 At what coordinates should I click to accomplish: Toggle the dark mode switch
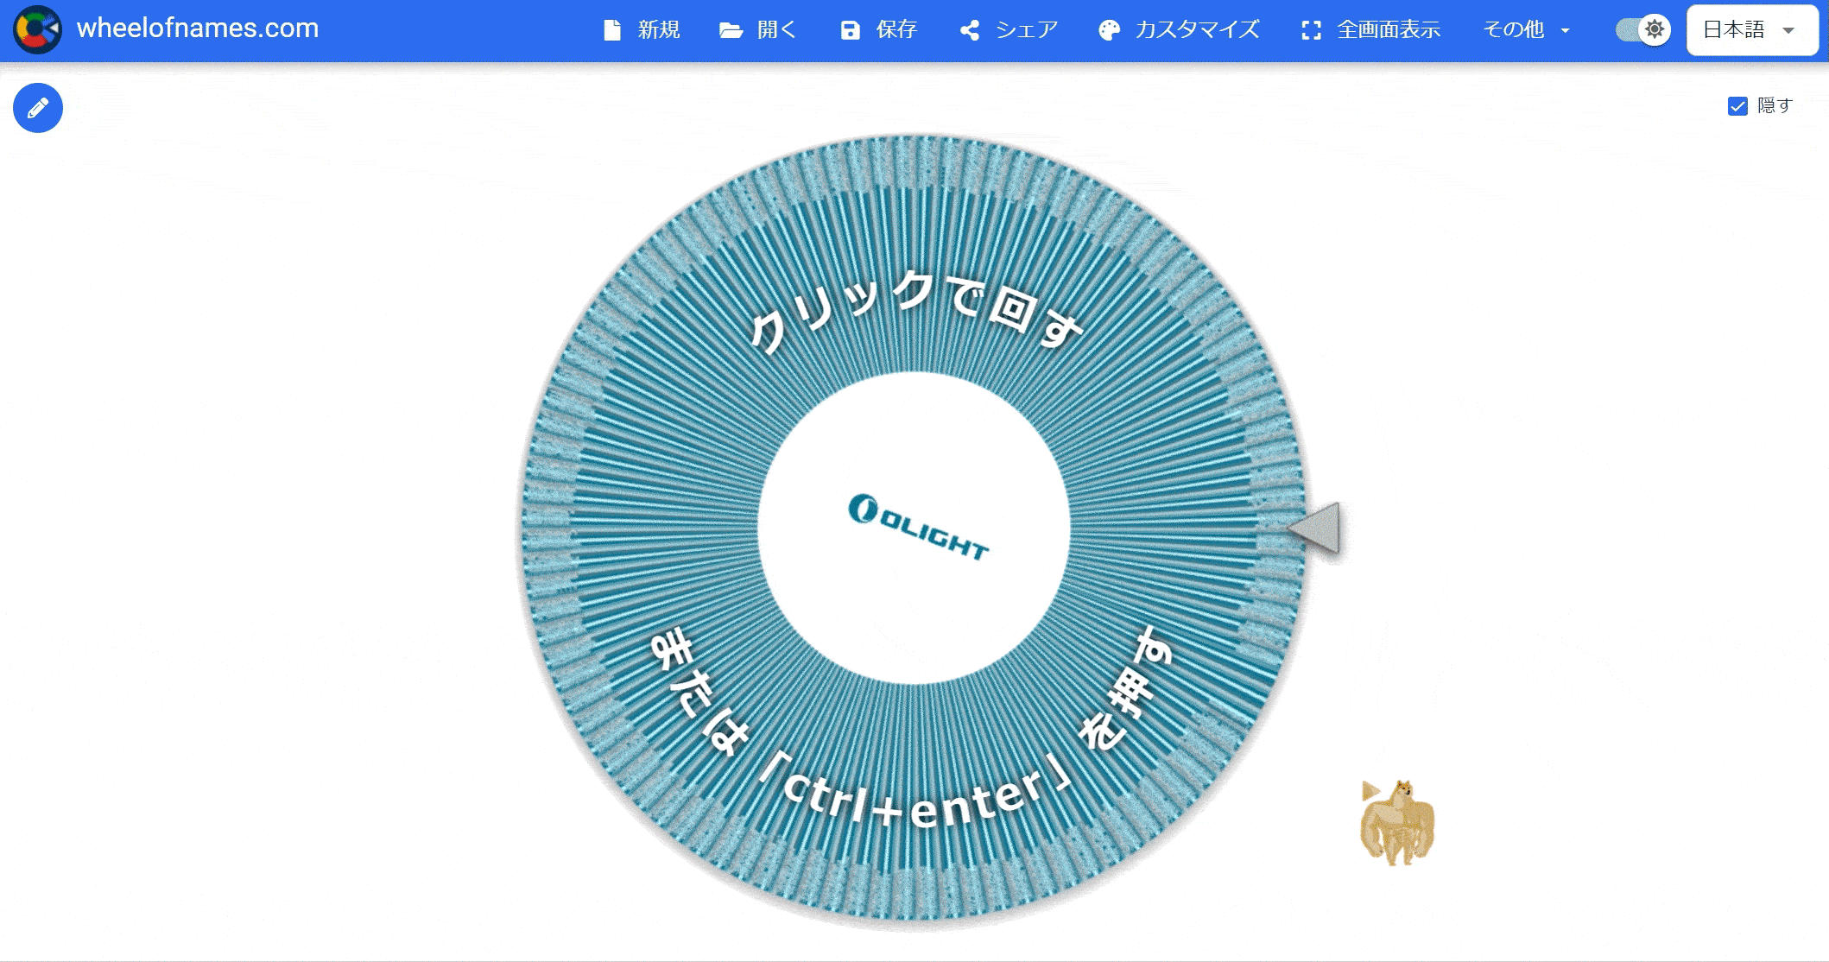(x=1642, y=29)
